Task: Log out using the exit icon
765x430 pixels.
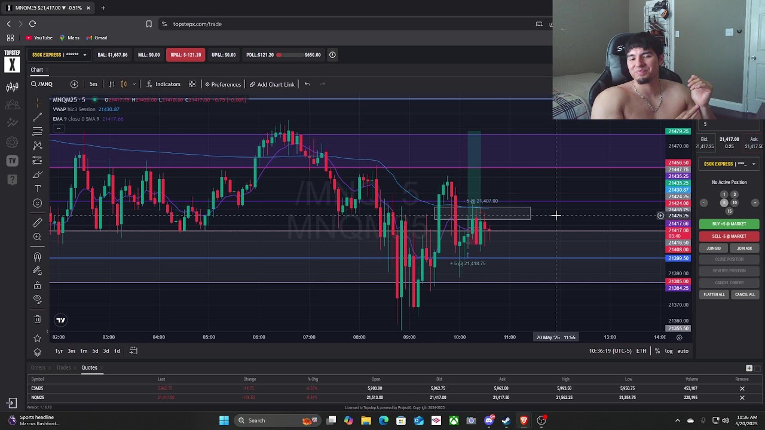Action: (x=12, y=403)
